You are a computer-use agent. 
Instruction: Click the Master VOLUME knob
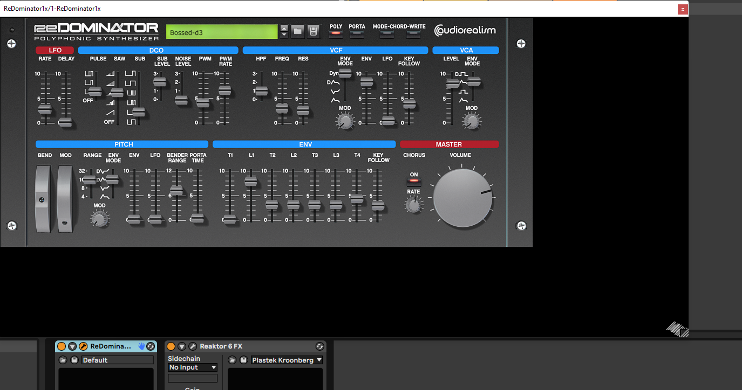[463, 198]
